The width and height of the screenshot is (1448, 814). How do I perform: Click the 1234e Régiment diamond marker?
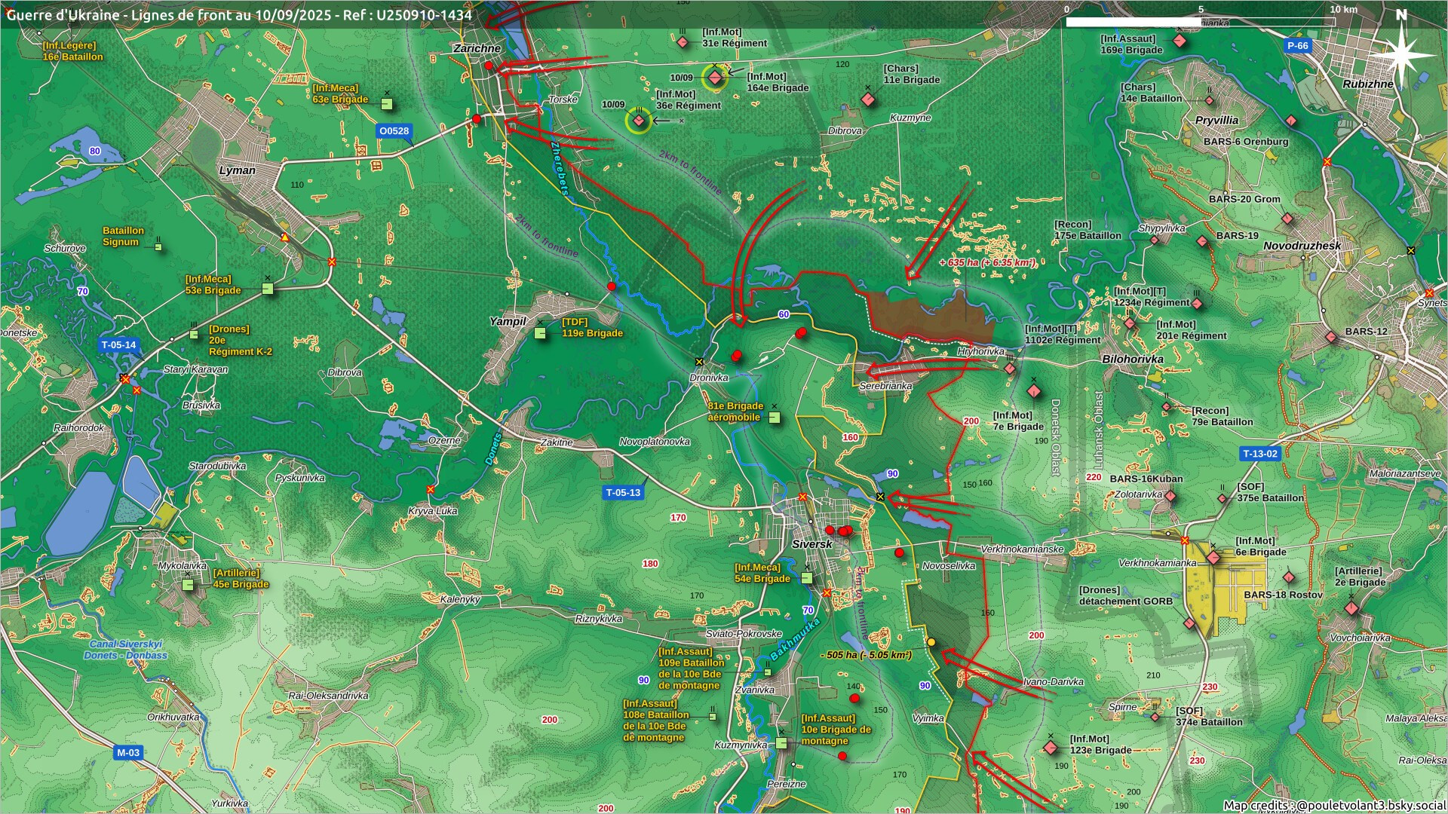point(1197,304)
